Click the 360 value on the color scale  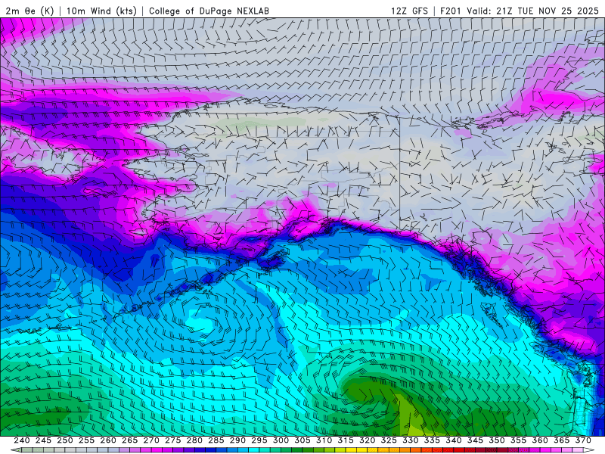pyautogui.click(x=540, y=440)
